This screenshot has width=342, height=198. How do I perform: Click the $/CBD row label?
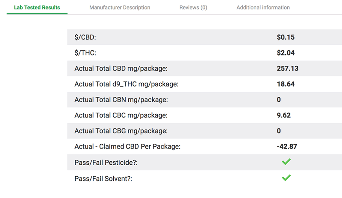85,37
